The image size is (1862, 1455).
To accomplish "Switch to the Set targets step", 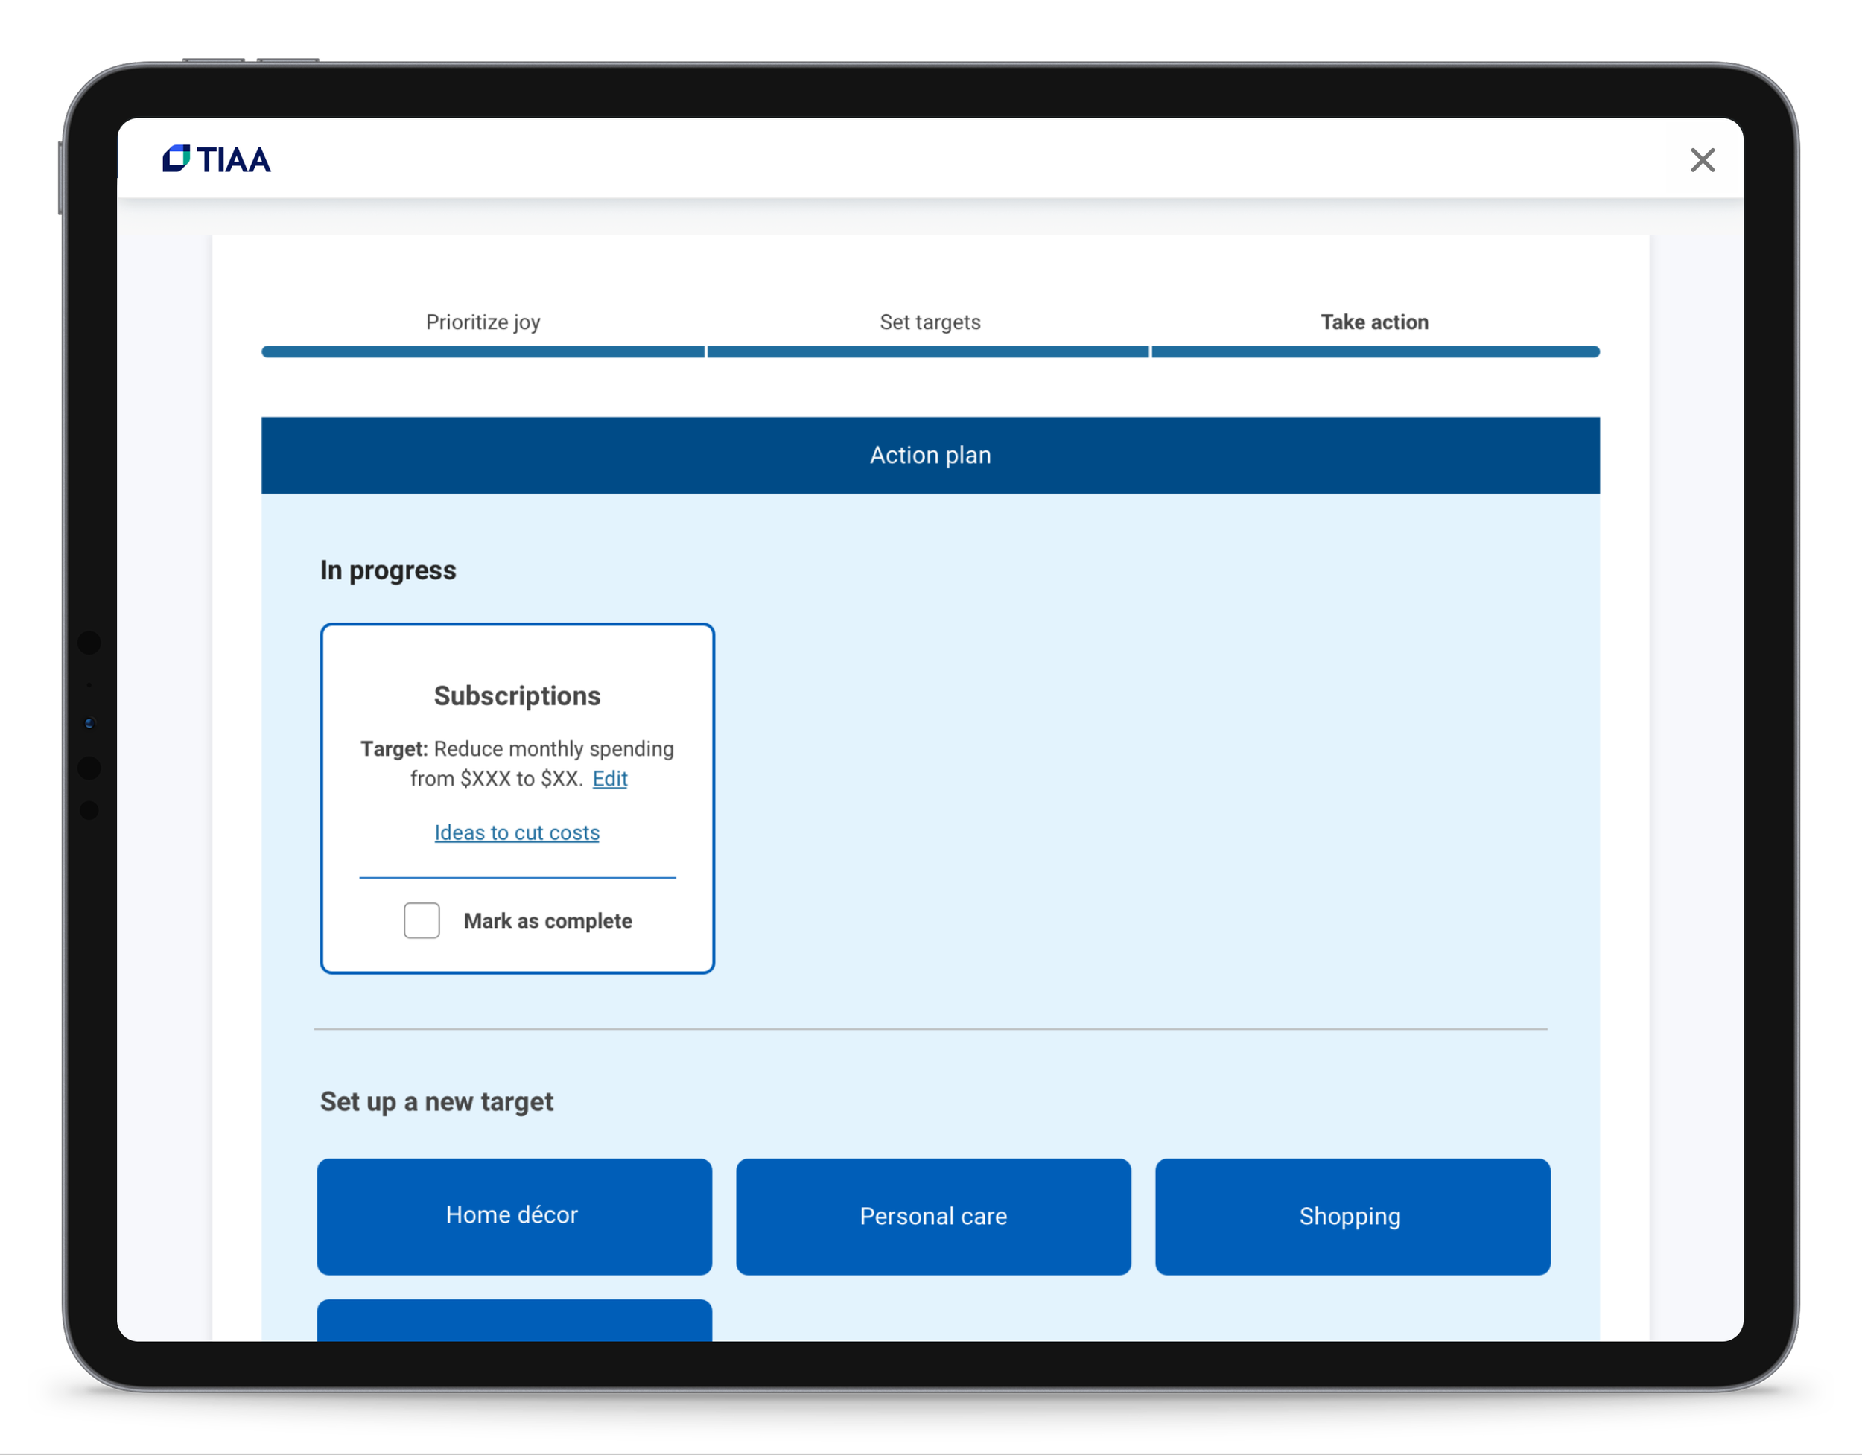I will (930, 322).
